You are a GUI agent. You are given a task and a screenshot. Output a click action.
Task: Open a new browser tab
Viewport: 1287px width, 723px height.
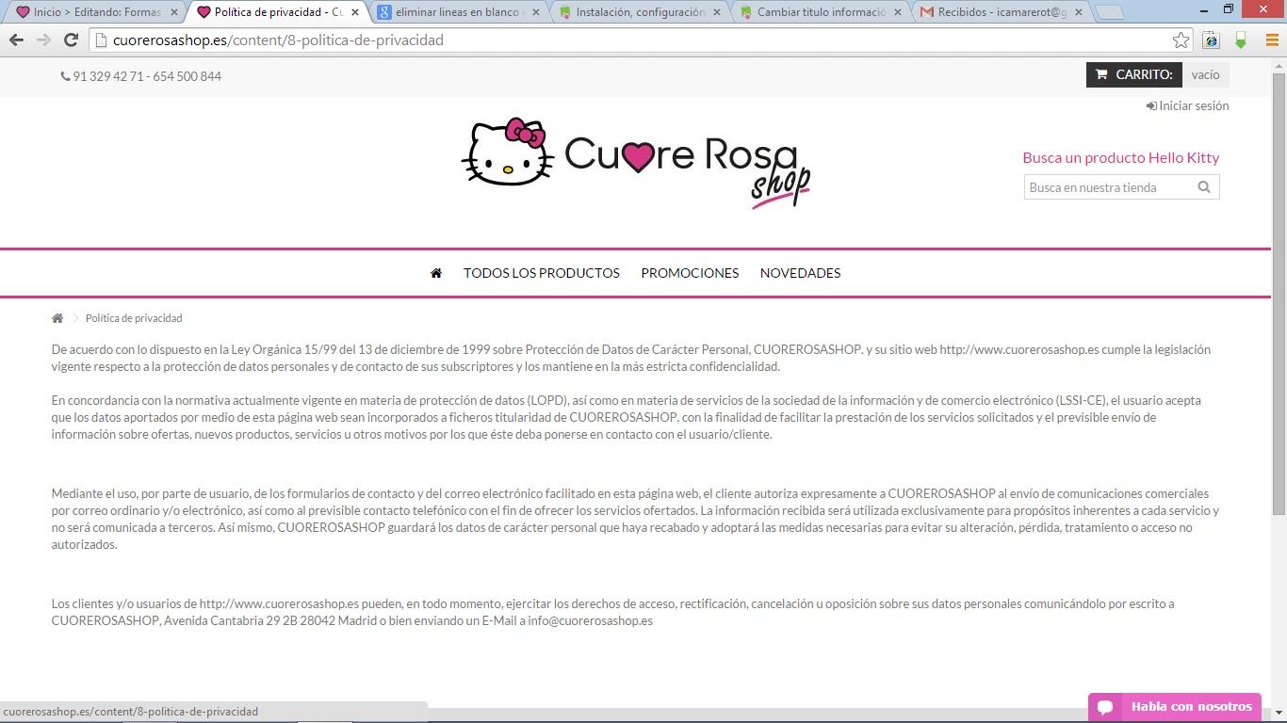(1111, 12)
